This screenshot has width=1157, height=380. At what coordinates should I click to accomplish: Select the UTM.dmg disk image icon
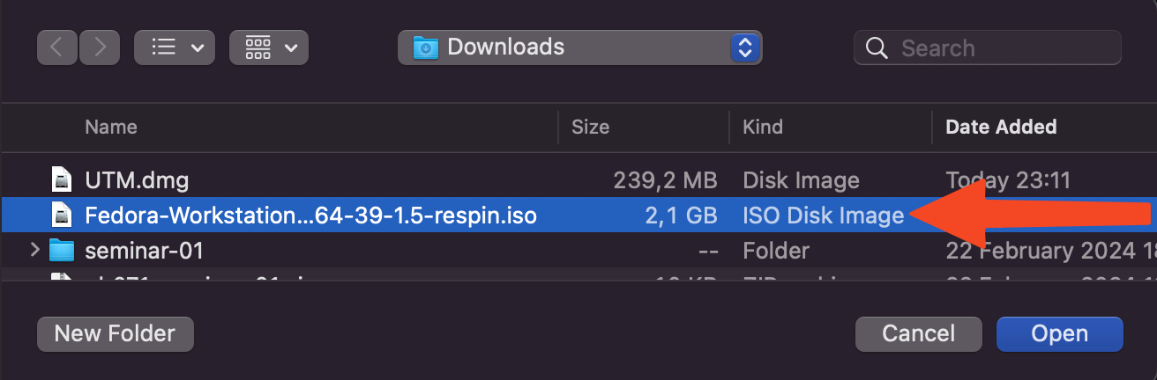click(62, 180)
